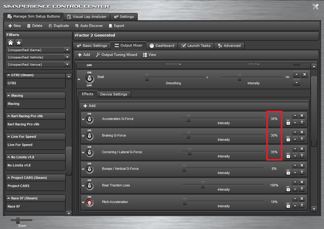This screenshot has height=229, width=324.
Task: Collapse the Live For Speed group
Action: 9,137
